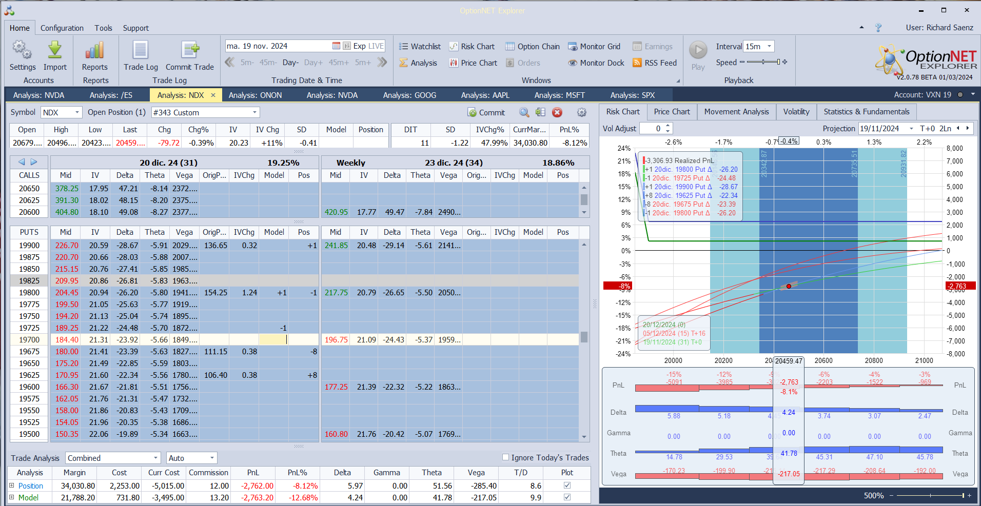
Task: Click the Day+ time step button
Action: 313,63
